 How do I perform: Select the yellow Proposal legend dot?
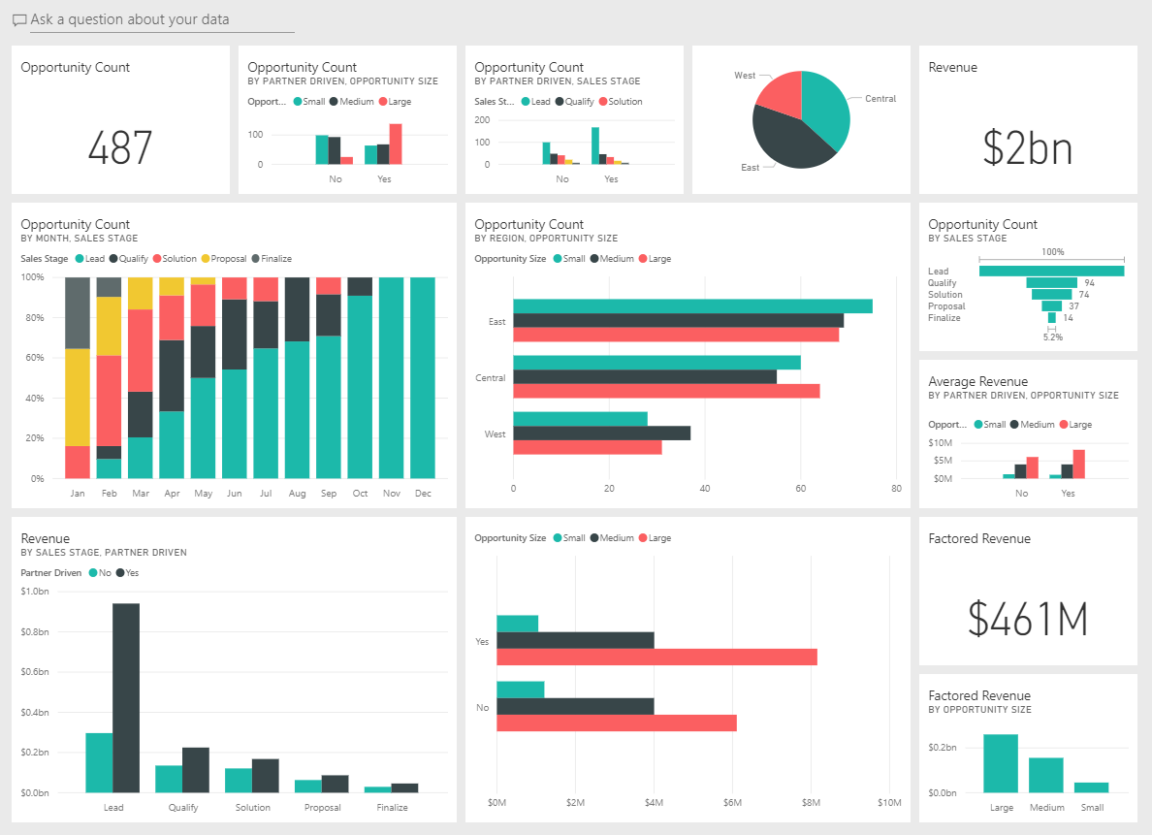(206, 259)
